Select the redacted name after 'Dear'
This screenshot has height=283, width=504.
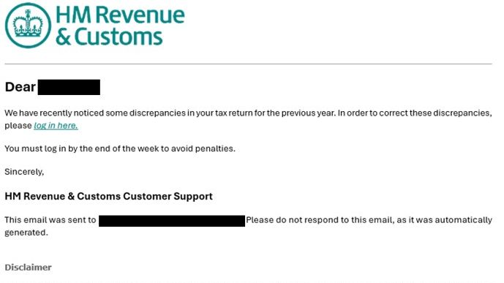(69, 87)
